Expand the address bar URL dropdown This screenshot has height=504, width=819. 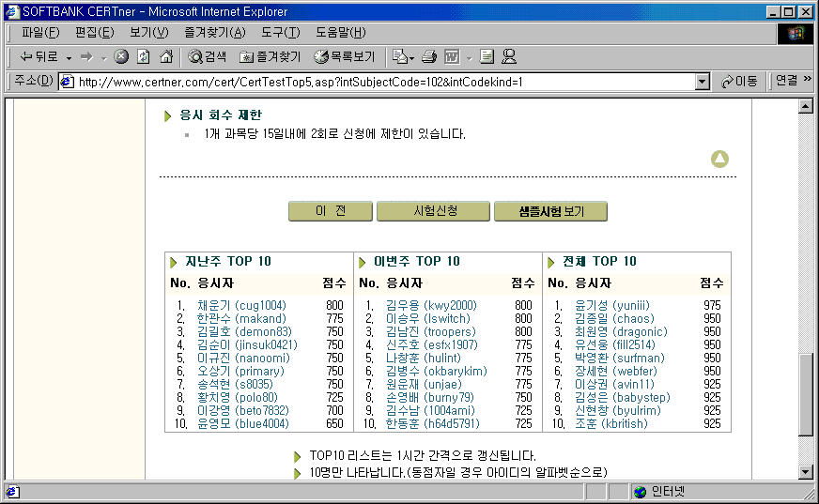(x=702, y=82)
